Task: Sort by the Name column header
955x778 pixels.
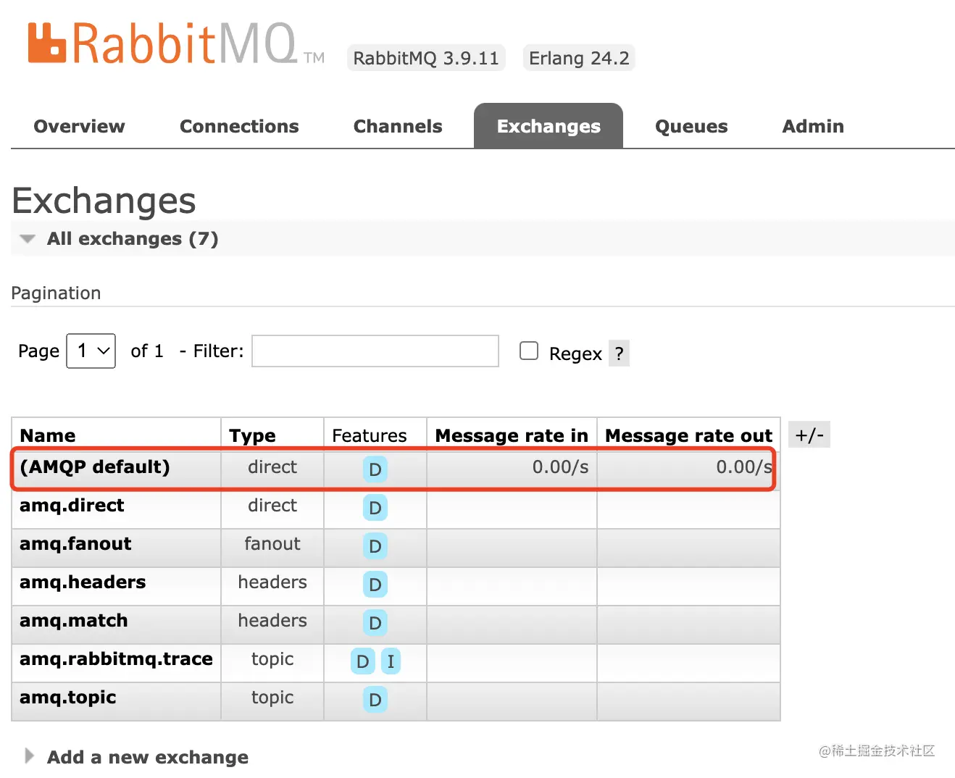Action: click(x=48, y=435)
